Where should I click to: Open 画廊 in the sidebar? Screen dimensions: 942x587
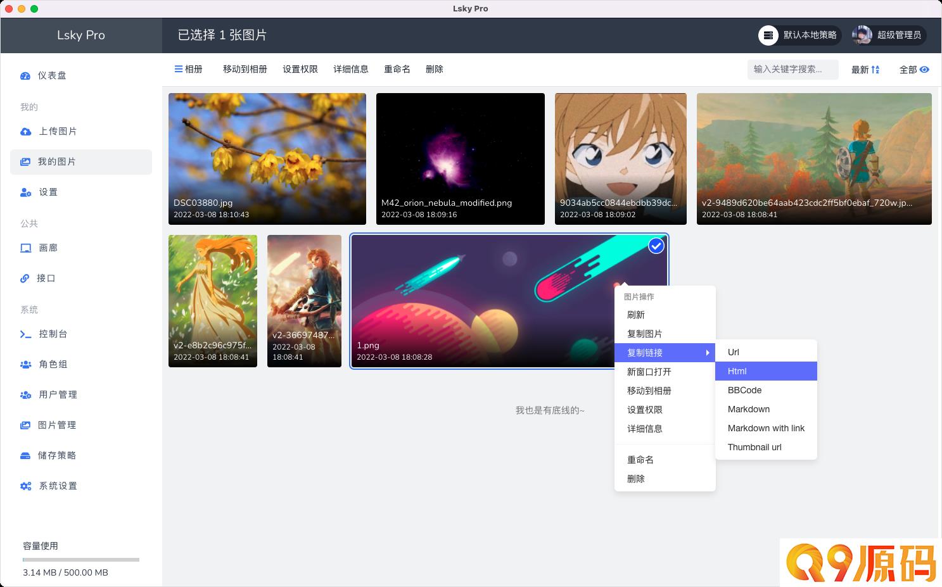(81, 248)
